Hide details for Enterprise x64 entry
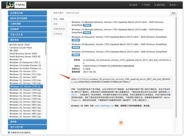Viewport: 184px width, 136px height. click(x=76, y=55)
